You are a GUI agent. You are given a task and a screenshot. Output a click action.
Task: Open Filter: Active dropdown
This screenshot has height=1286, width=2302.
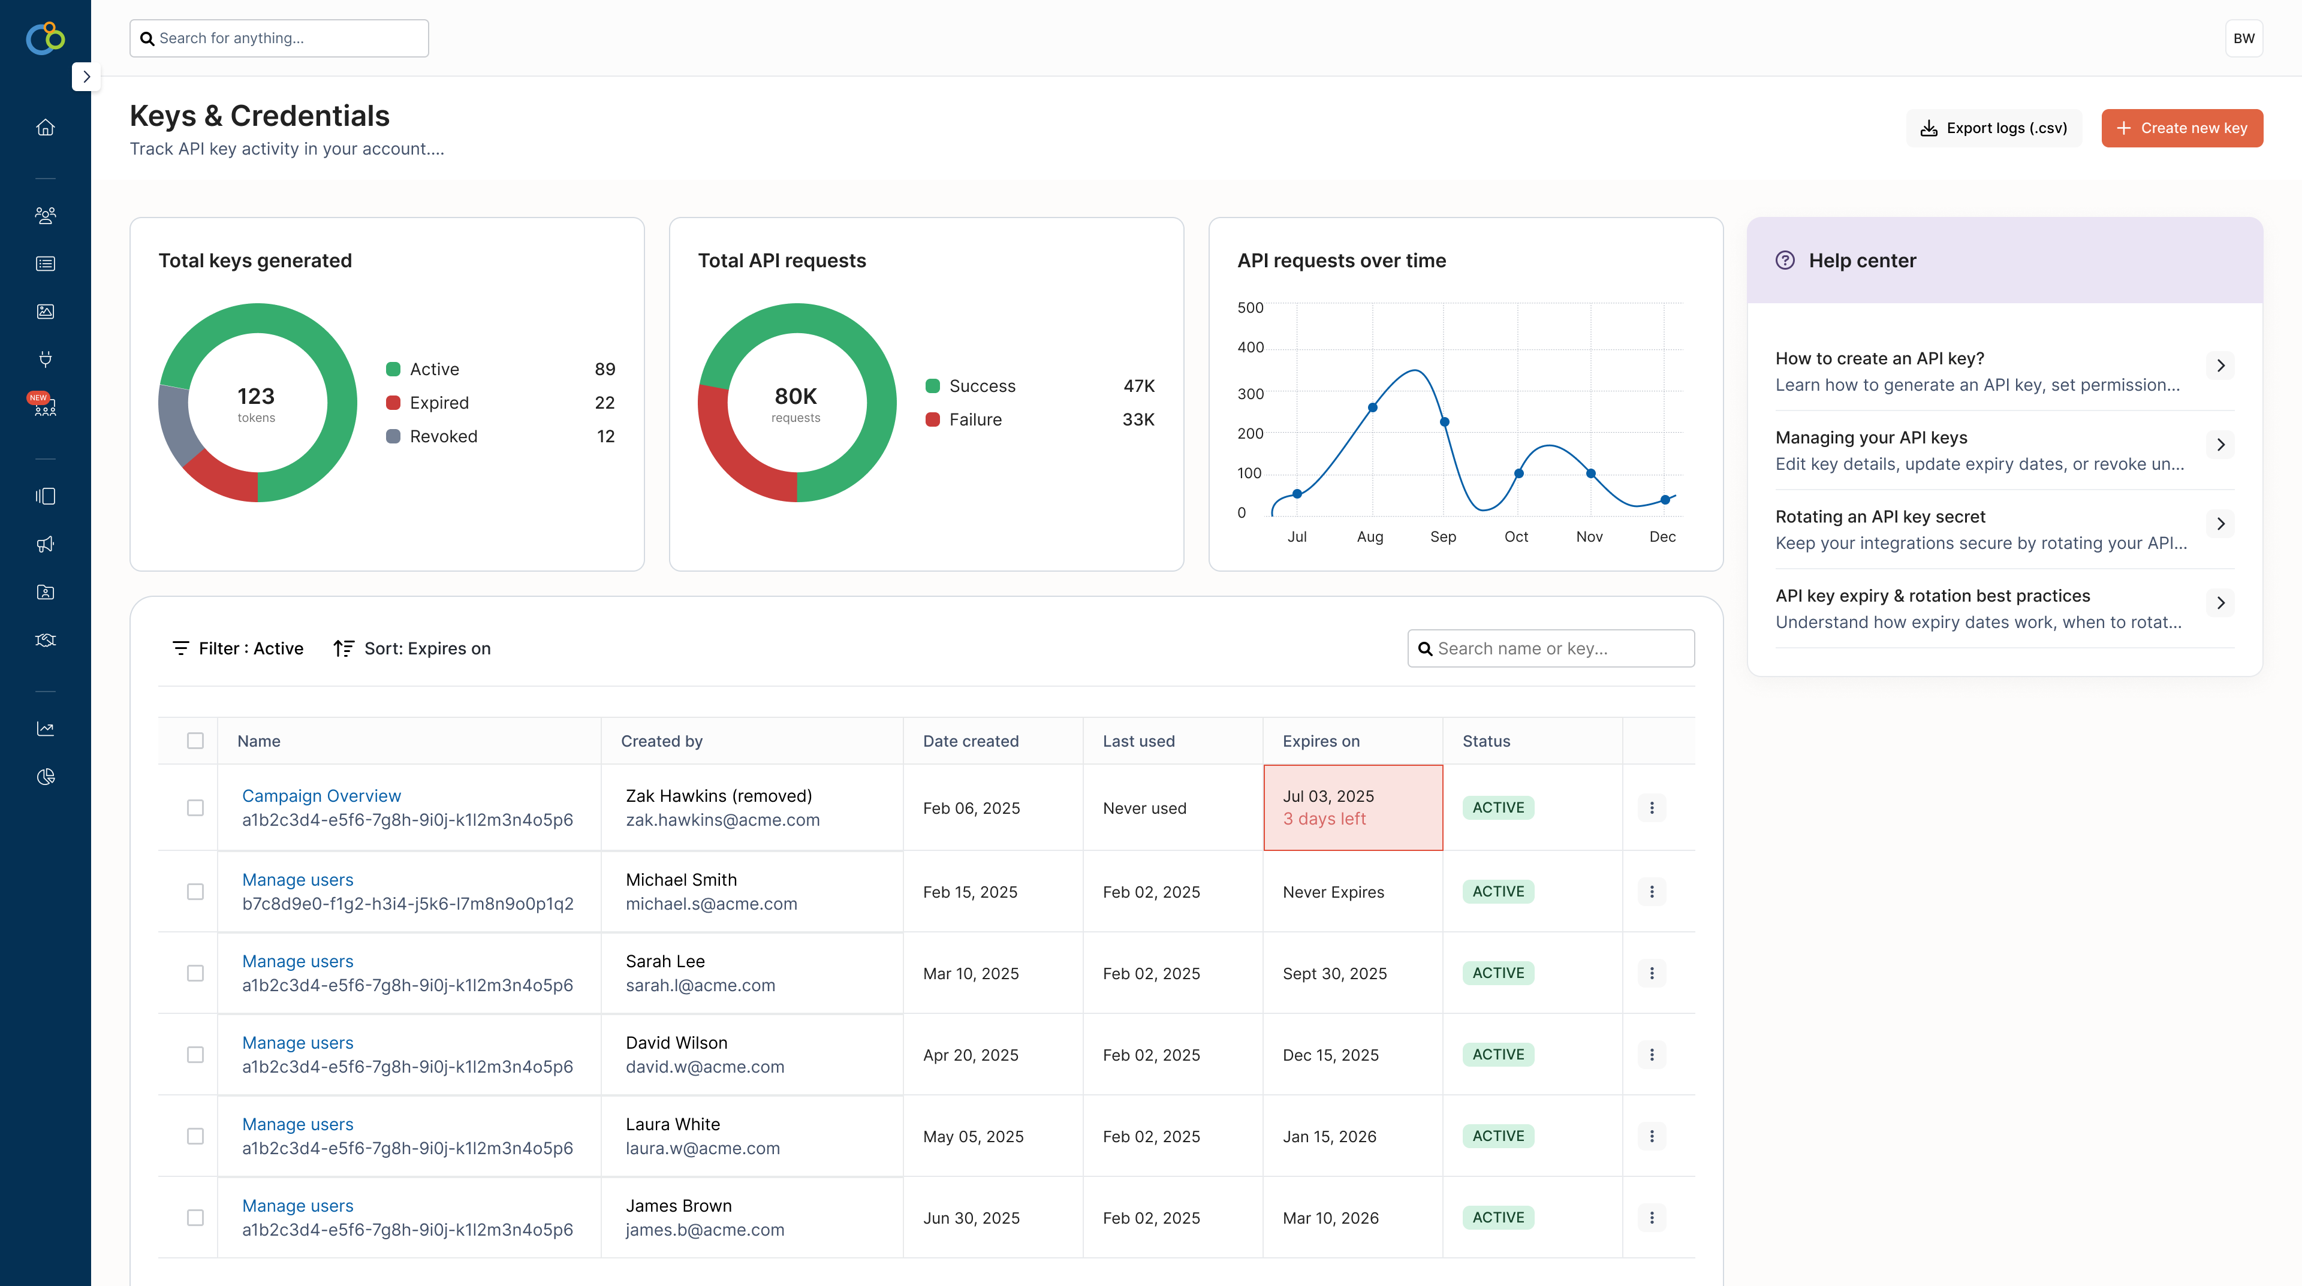(x=238, y=648)
